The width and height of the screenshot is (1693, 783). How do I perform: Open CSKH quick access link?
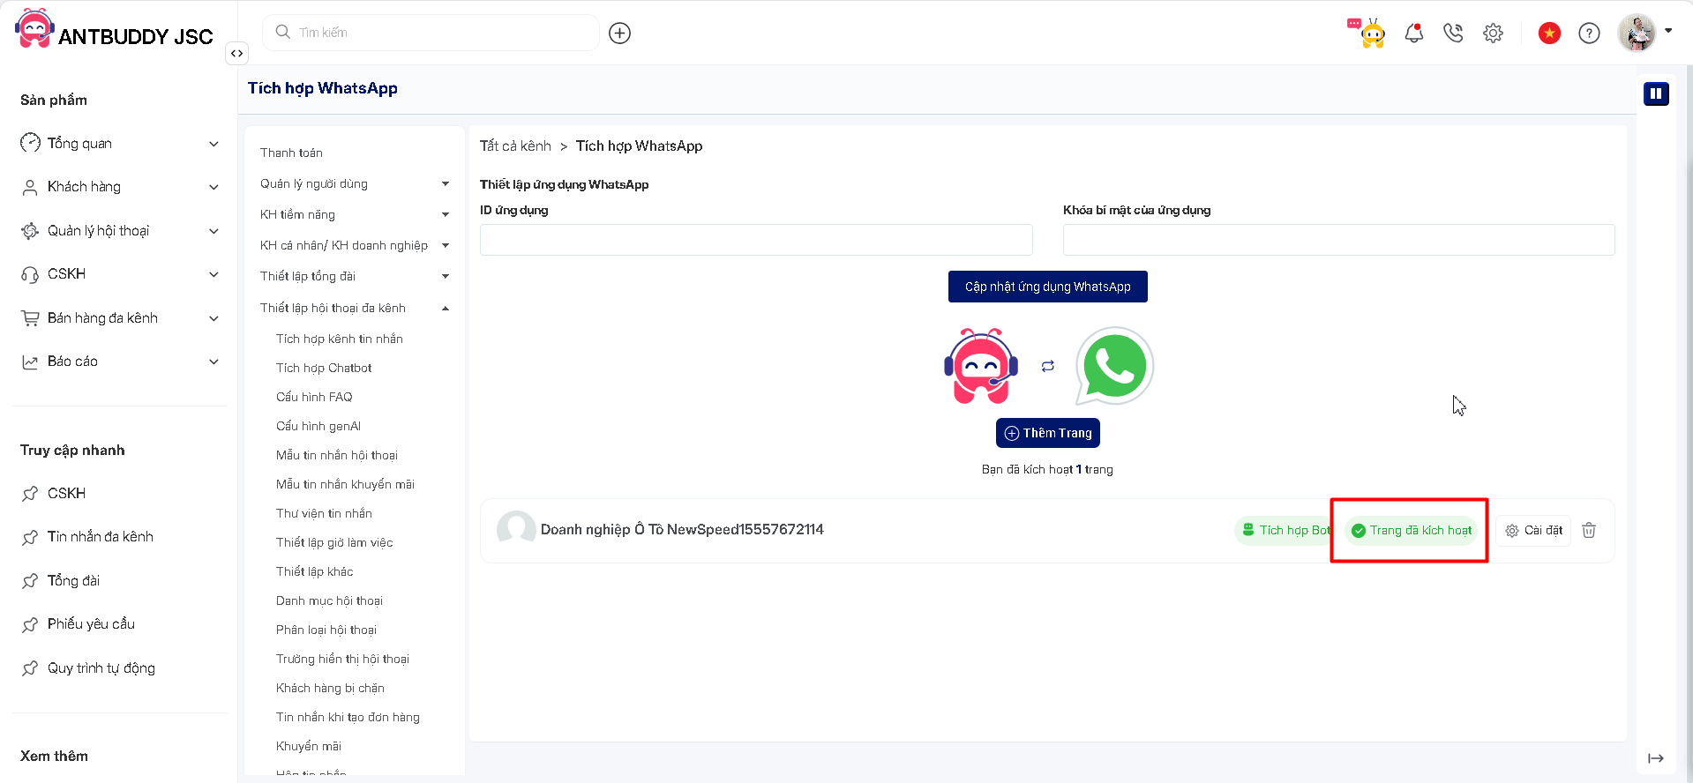66,493
